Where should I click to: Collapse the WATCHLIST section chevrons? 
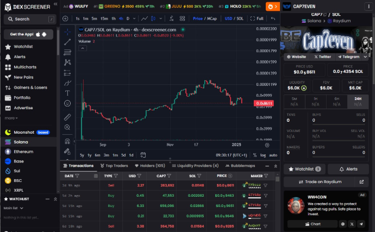(x=55, y=199)
